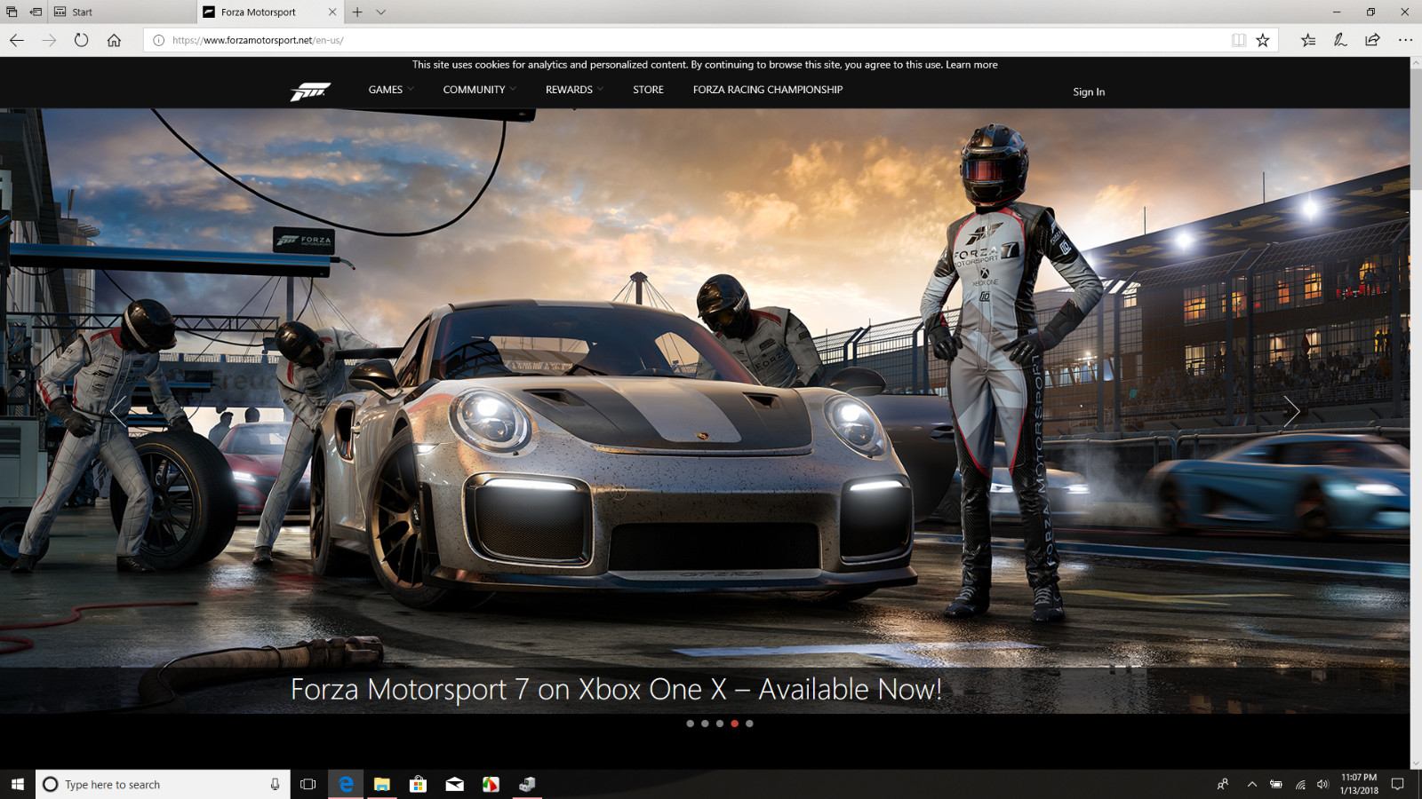Screen dimensions: 1422x799
Task: Advance carousel with right arrow
Action: 1291,411
